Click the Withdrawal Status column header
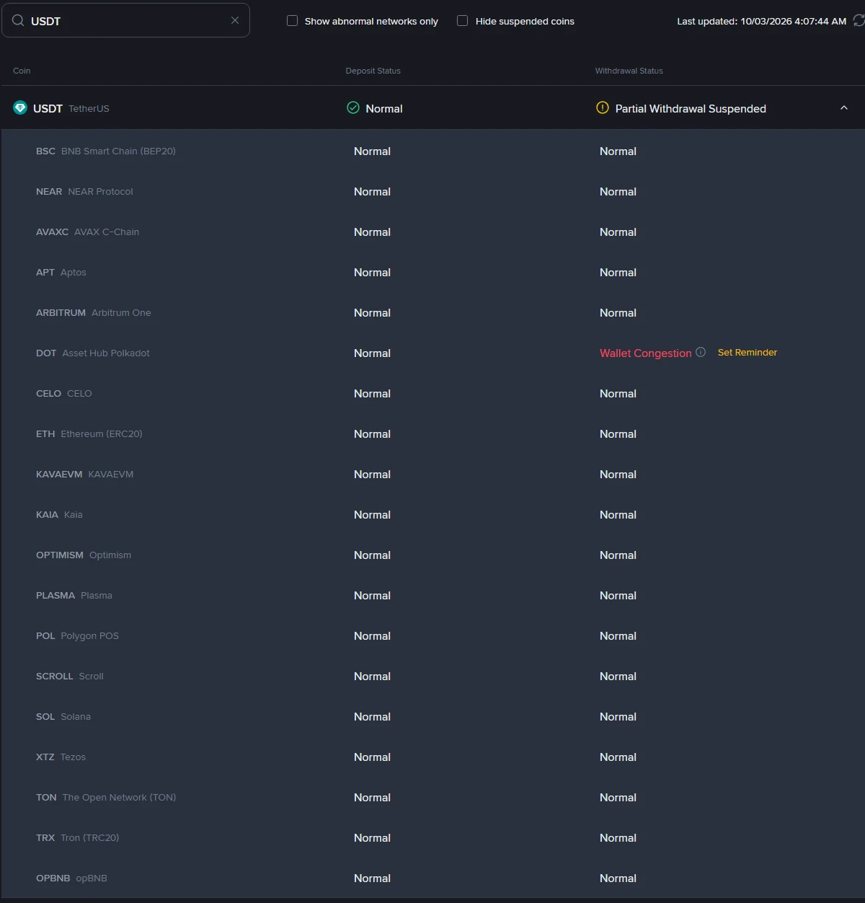The image size is (865, 903). click(x=629, y=71)
